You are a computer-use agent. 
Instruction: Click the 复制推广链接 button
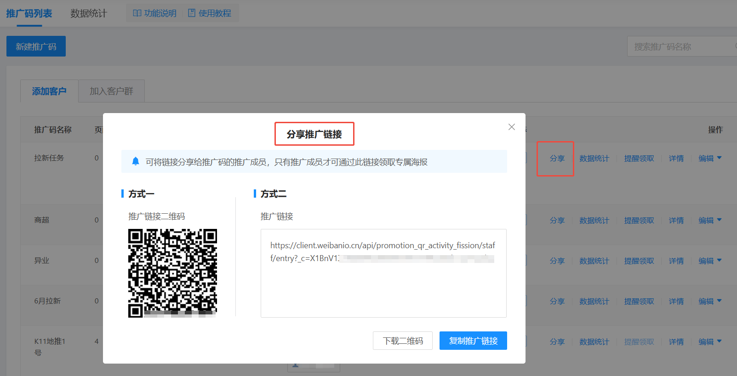point(473,341)
